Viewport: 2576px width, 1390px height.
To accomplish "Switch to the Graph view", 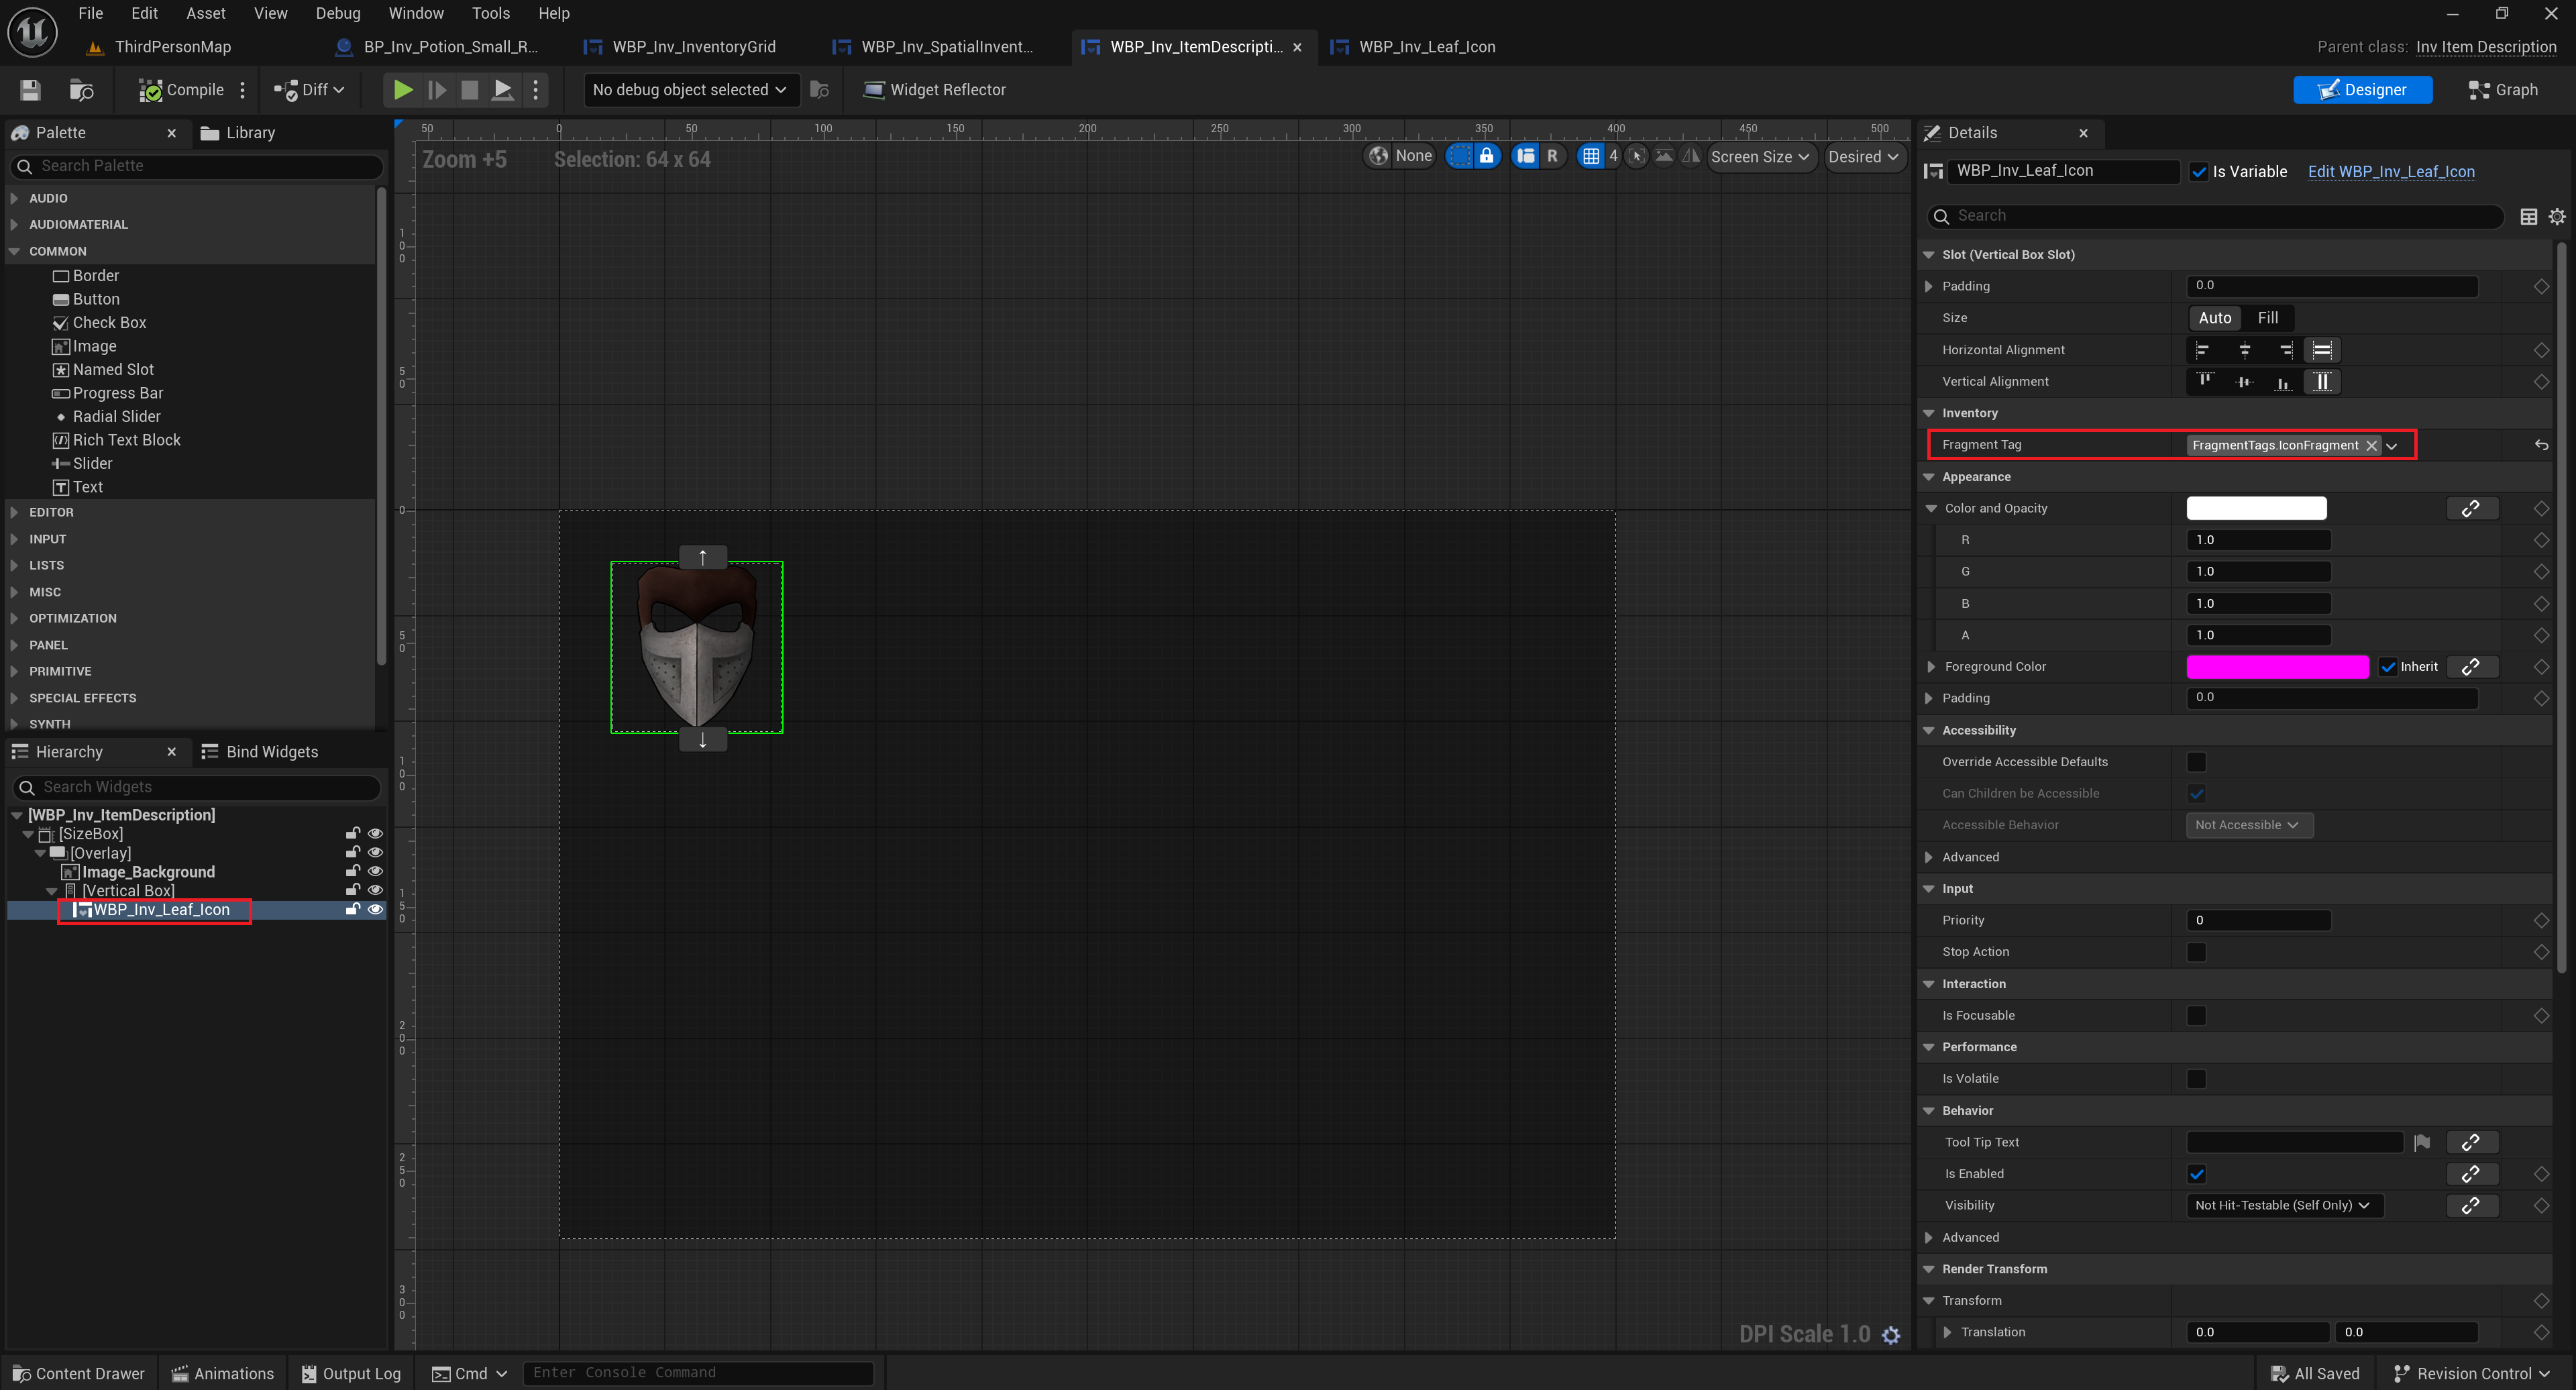I will [x=2503, y=90].
